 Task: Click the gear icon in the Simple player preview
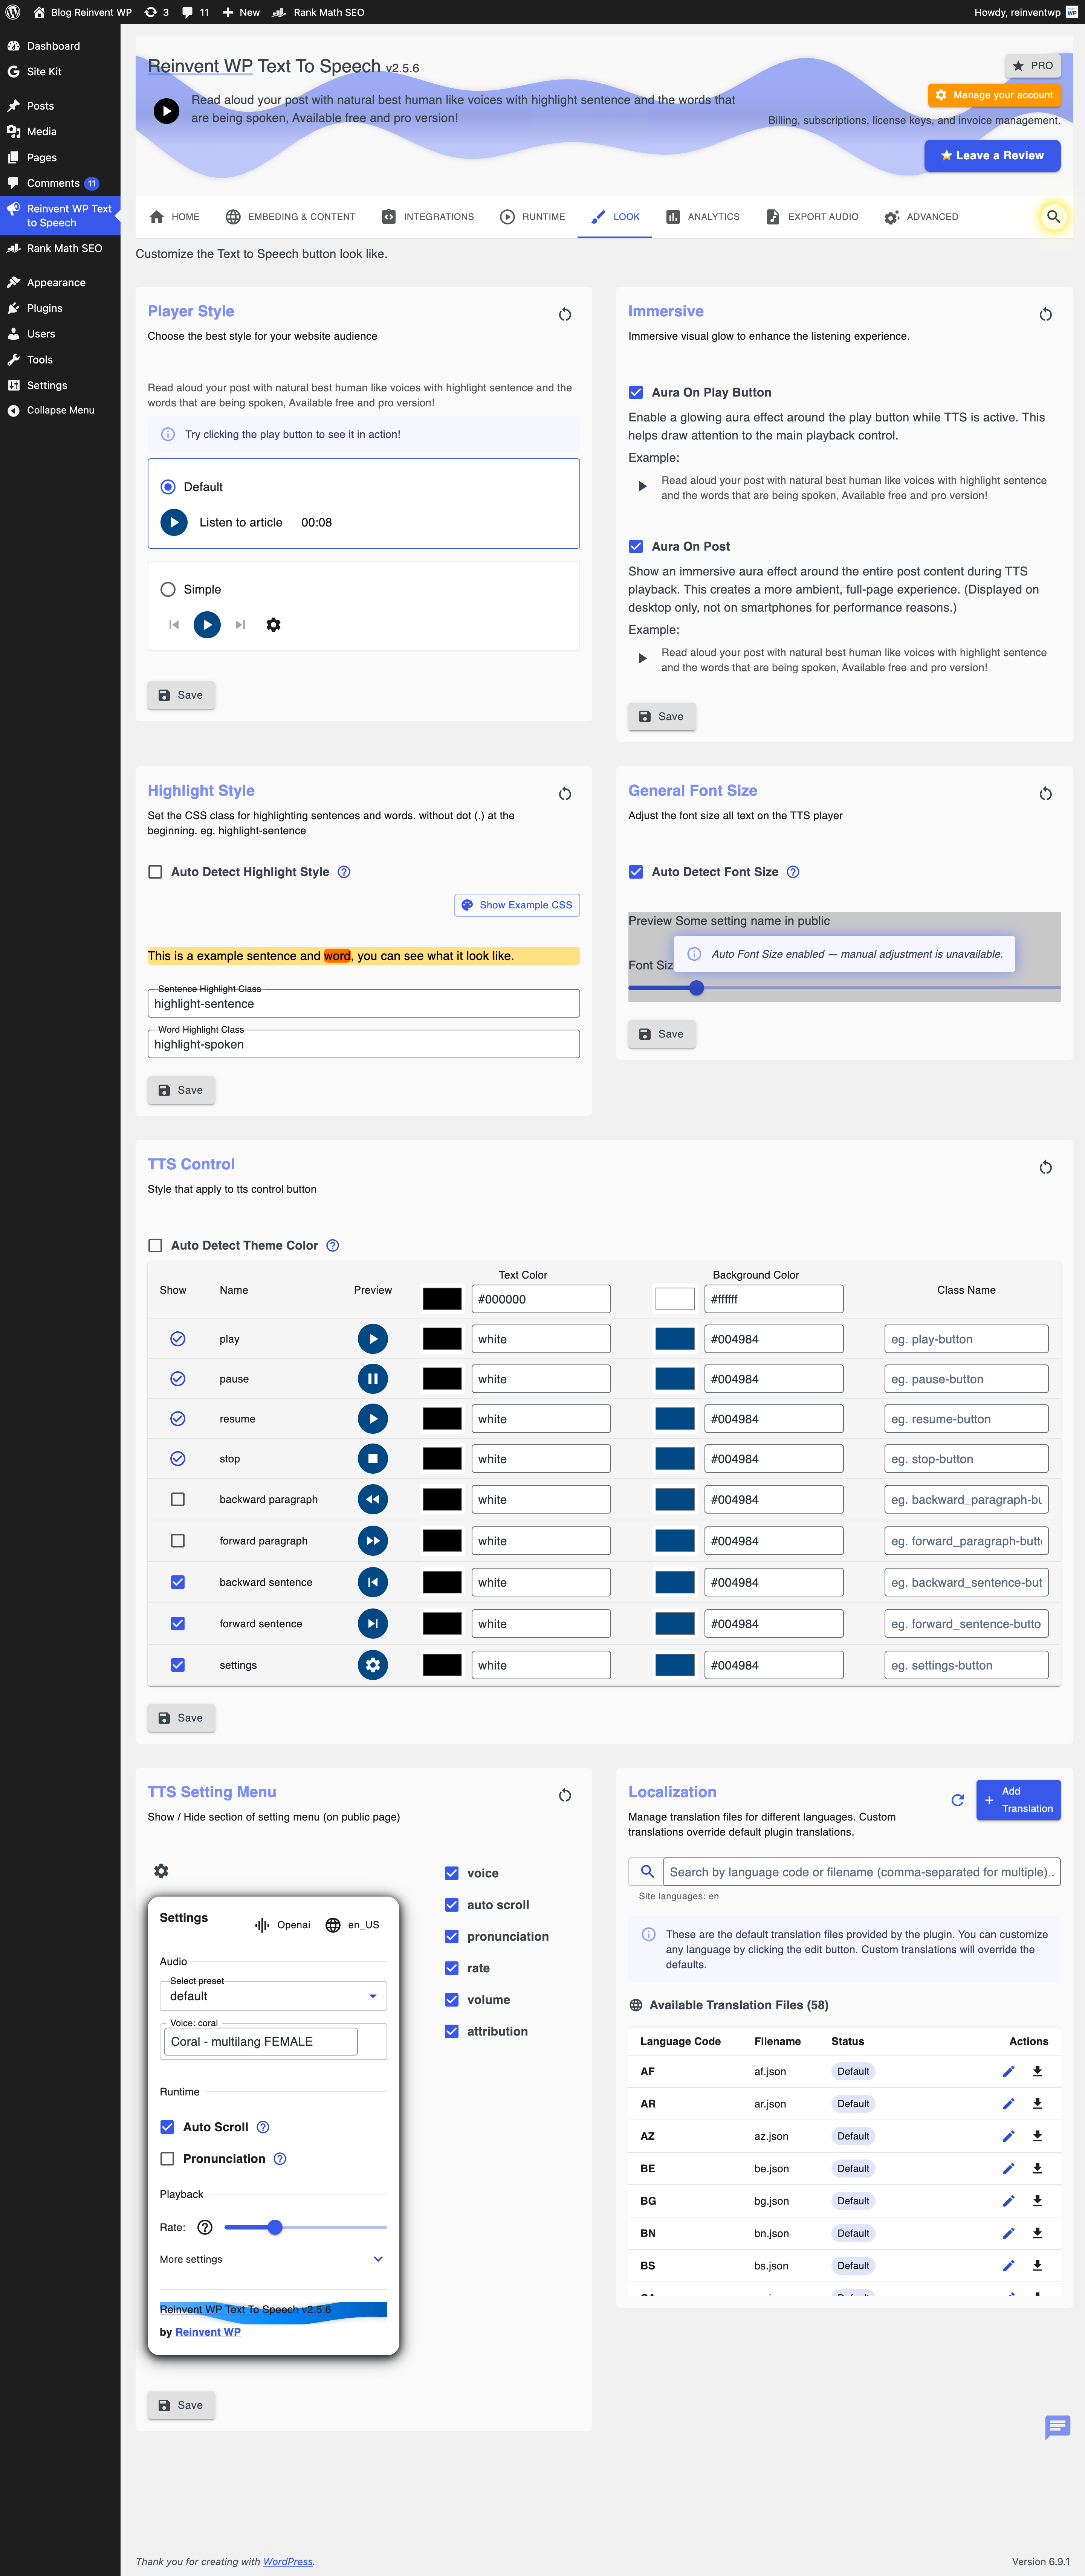coord(273,625)
